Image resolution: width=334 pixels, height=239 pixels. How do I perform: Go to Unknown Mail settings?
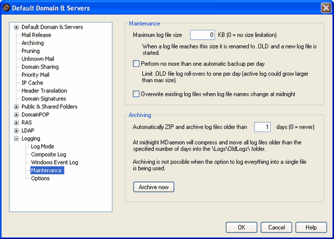tap(38, 59)
